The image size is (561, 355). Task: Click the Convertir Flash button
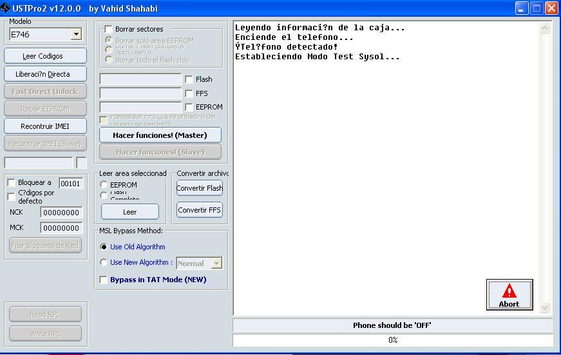click(200, 188)
